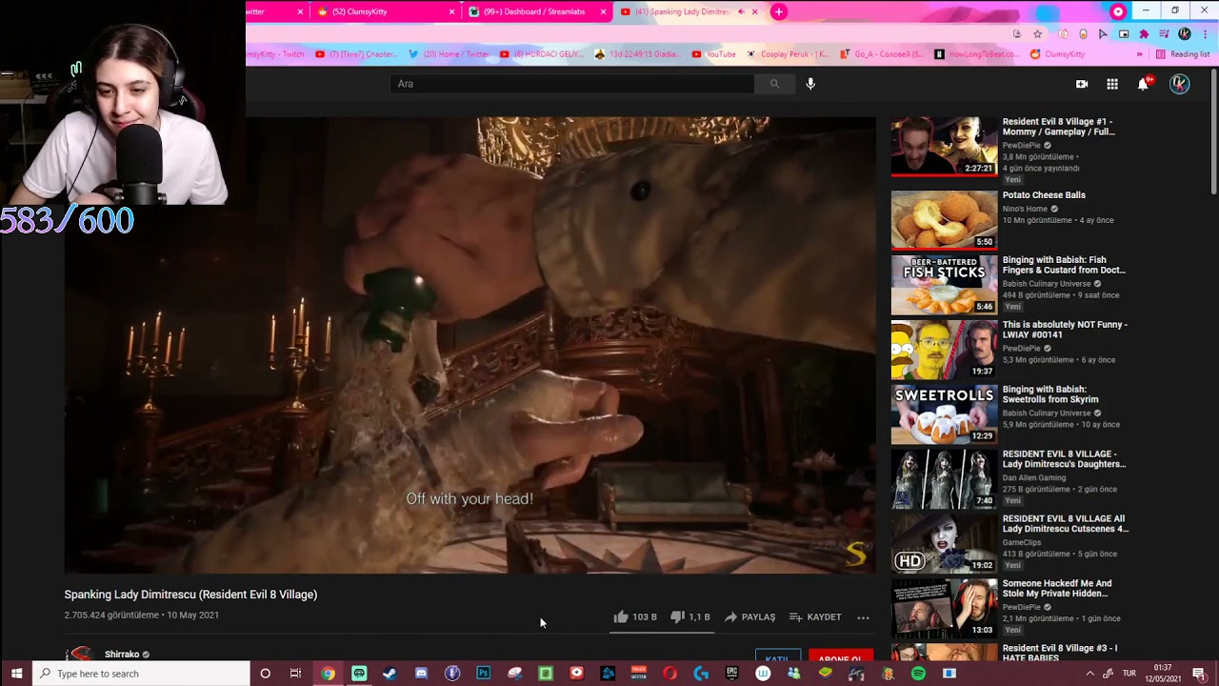Click the YouTube search field labeled Ara
This screenshot has width=1219, height=686.
coord(572,84)
